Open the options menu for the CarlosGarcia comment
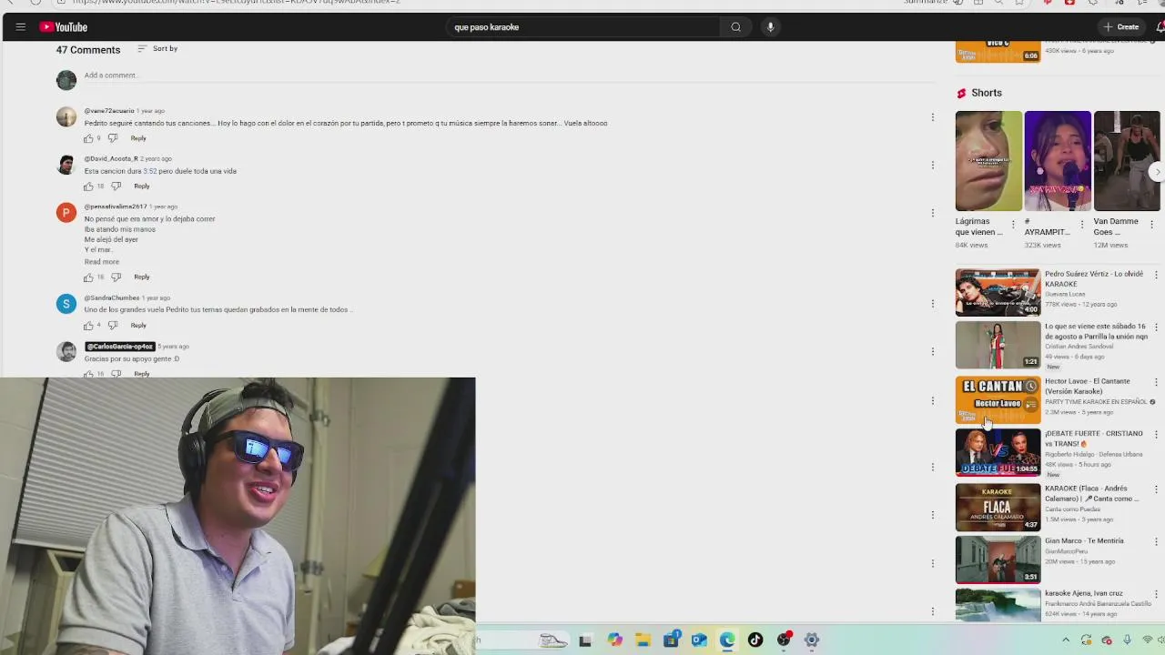Image resolution: width=1165 pixels, height=655 pixels. point(933,352)
